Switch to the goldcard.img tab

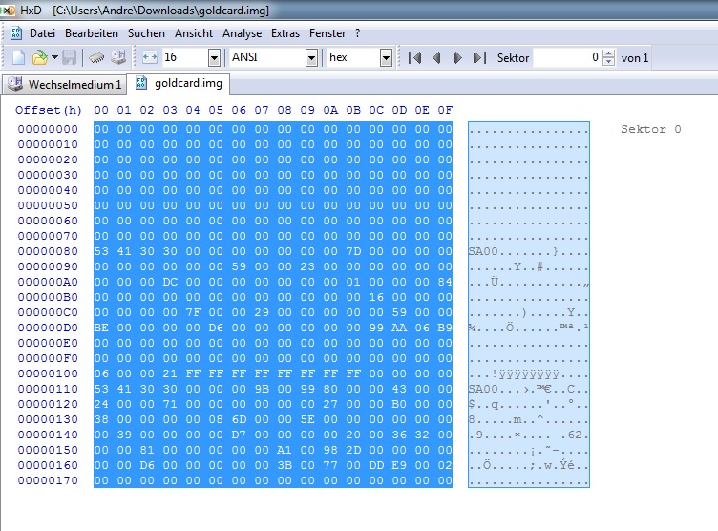coord(179,83)
